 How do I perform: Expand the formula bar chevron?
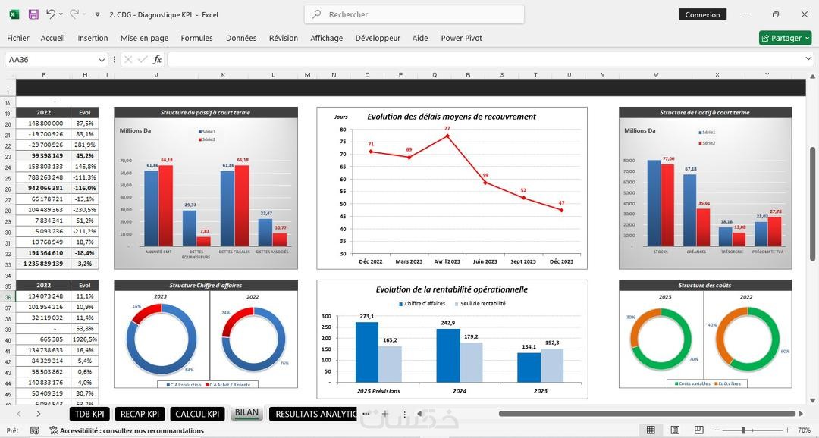pyautogui.click(x=808, y=60)
